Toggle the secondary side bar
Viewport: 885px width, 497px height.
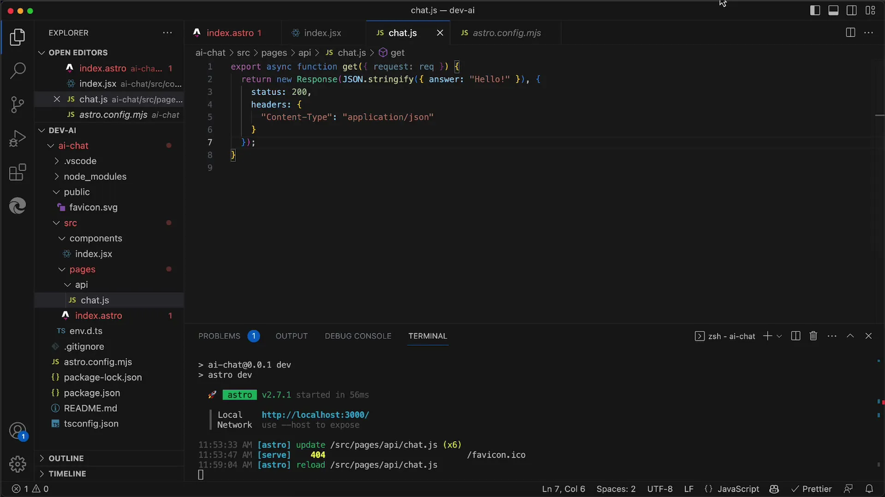(852, 10)
